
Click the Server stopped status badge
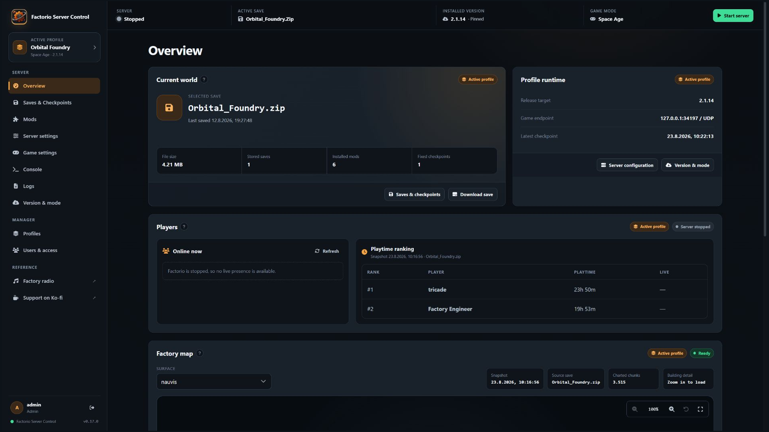693,227
